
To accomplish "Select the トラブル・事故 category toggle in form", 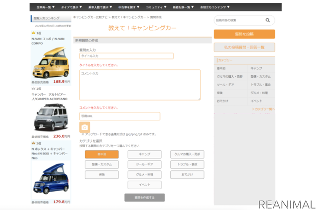I will click(187, 164).
